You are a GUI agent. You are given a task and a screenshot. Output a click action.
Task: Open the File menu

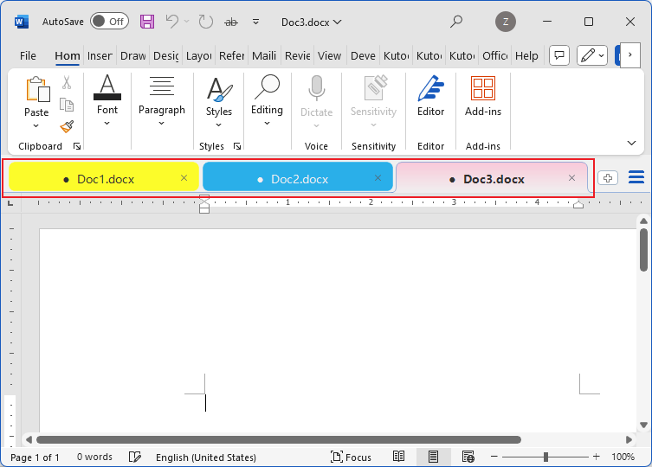click(28, 55)
